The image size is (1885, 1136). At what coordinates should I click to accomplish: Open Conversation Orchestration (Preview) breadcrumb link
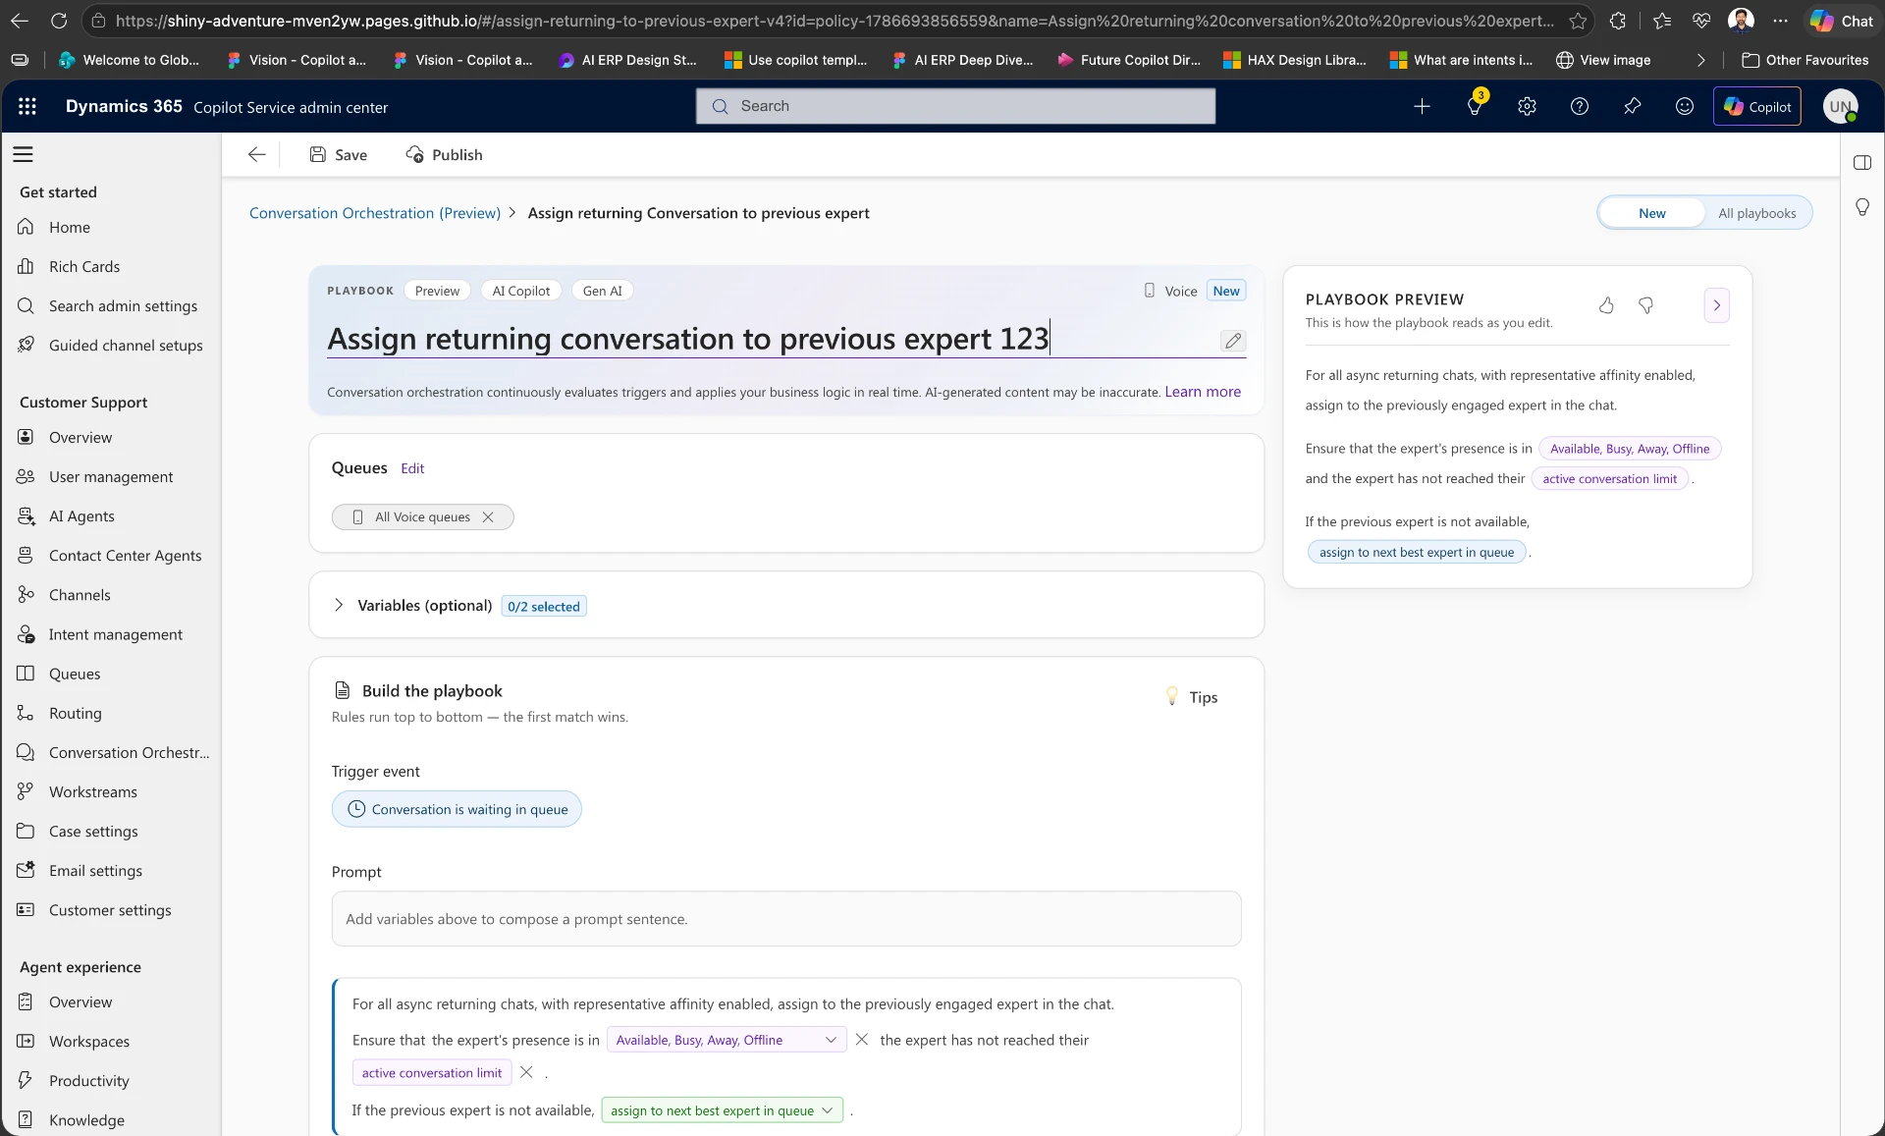tap(375, 213)
